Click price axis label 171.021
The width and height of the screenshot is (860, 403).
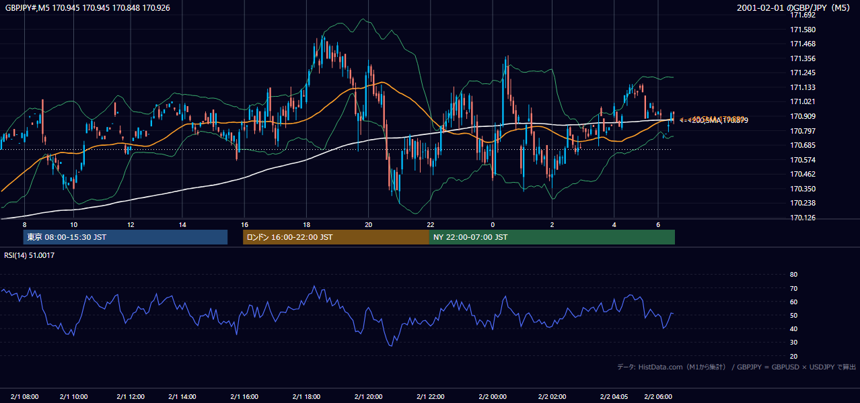point(802,101)
